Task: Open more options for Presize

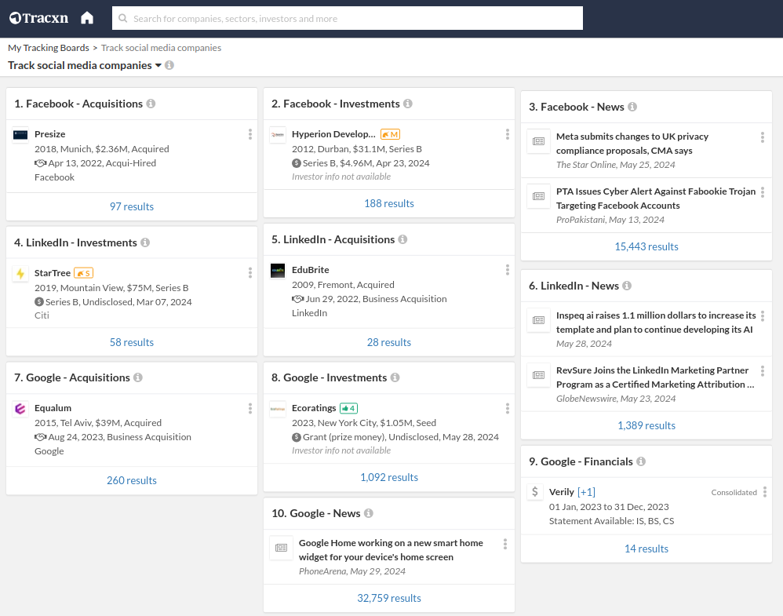Action: tap(250, 134)
